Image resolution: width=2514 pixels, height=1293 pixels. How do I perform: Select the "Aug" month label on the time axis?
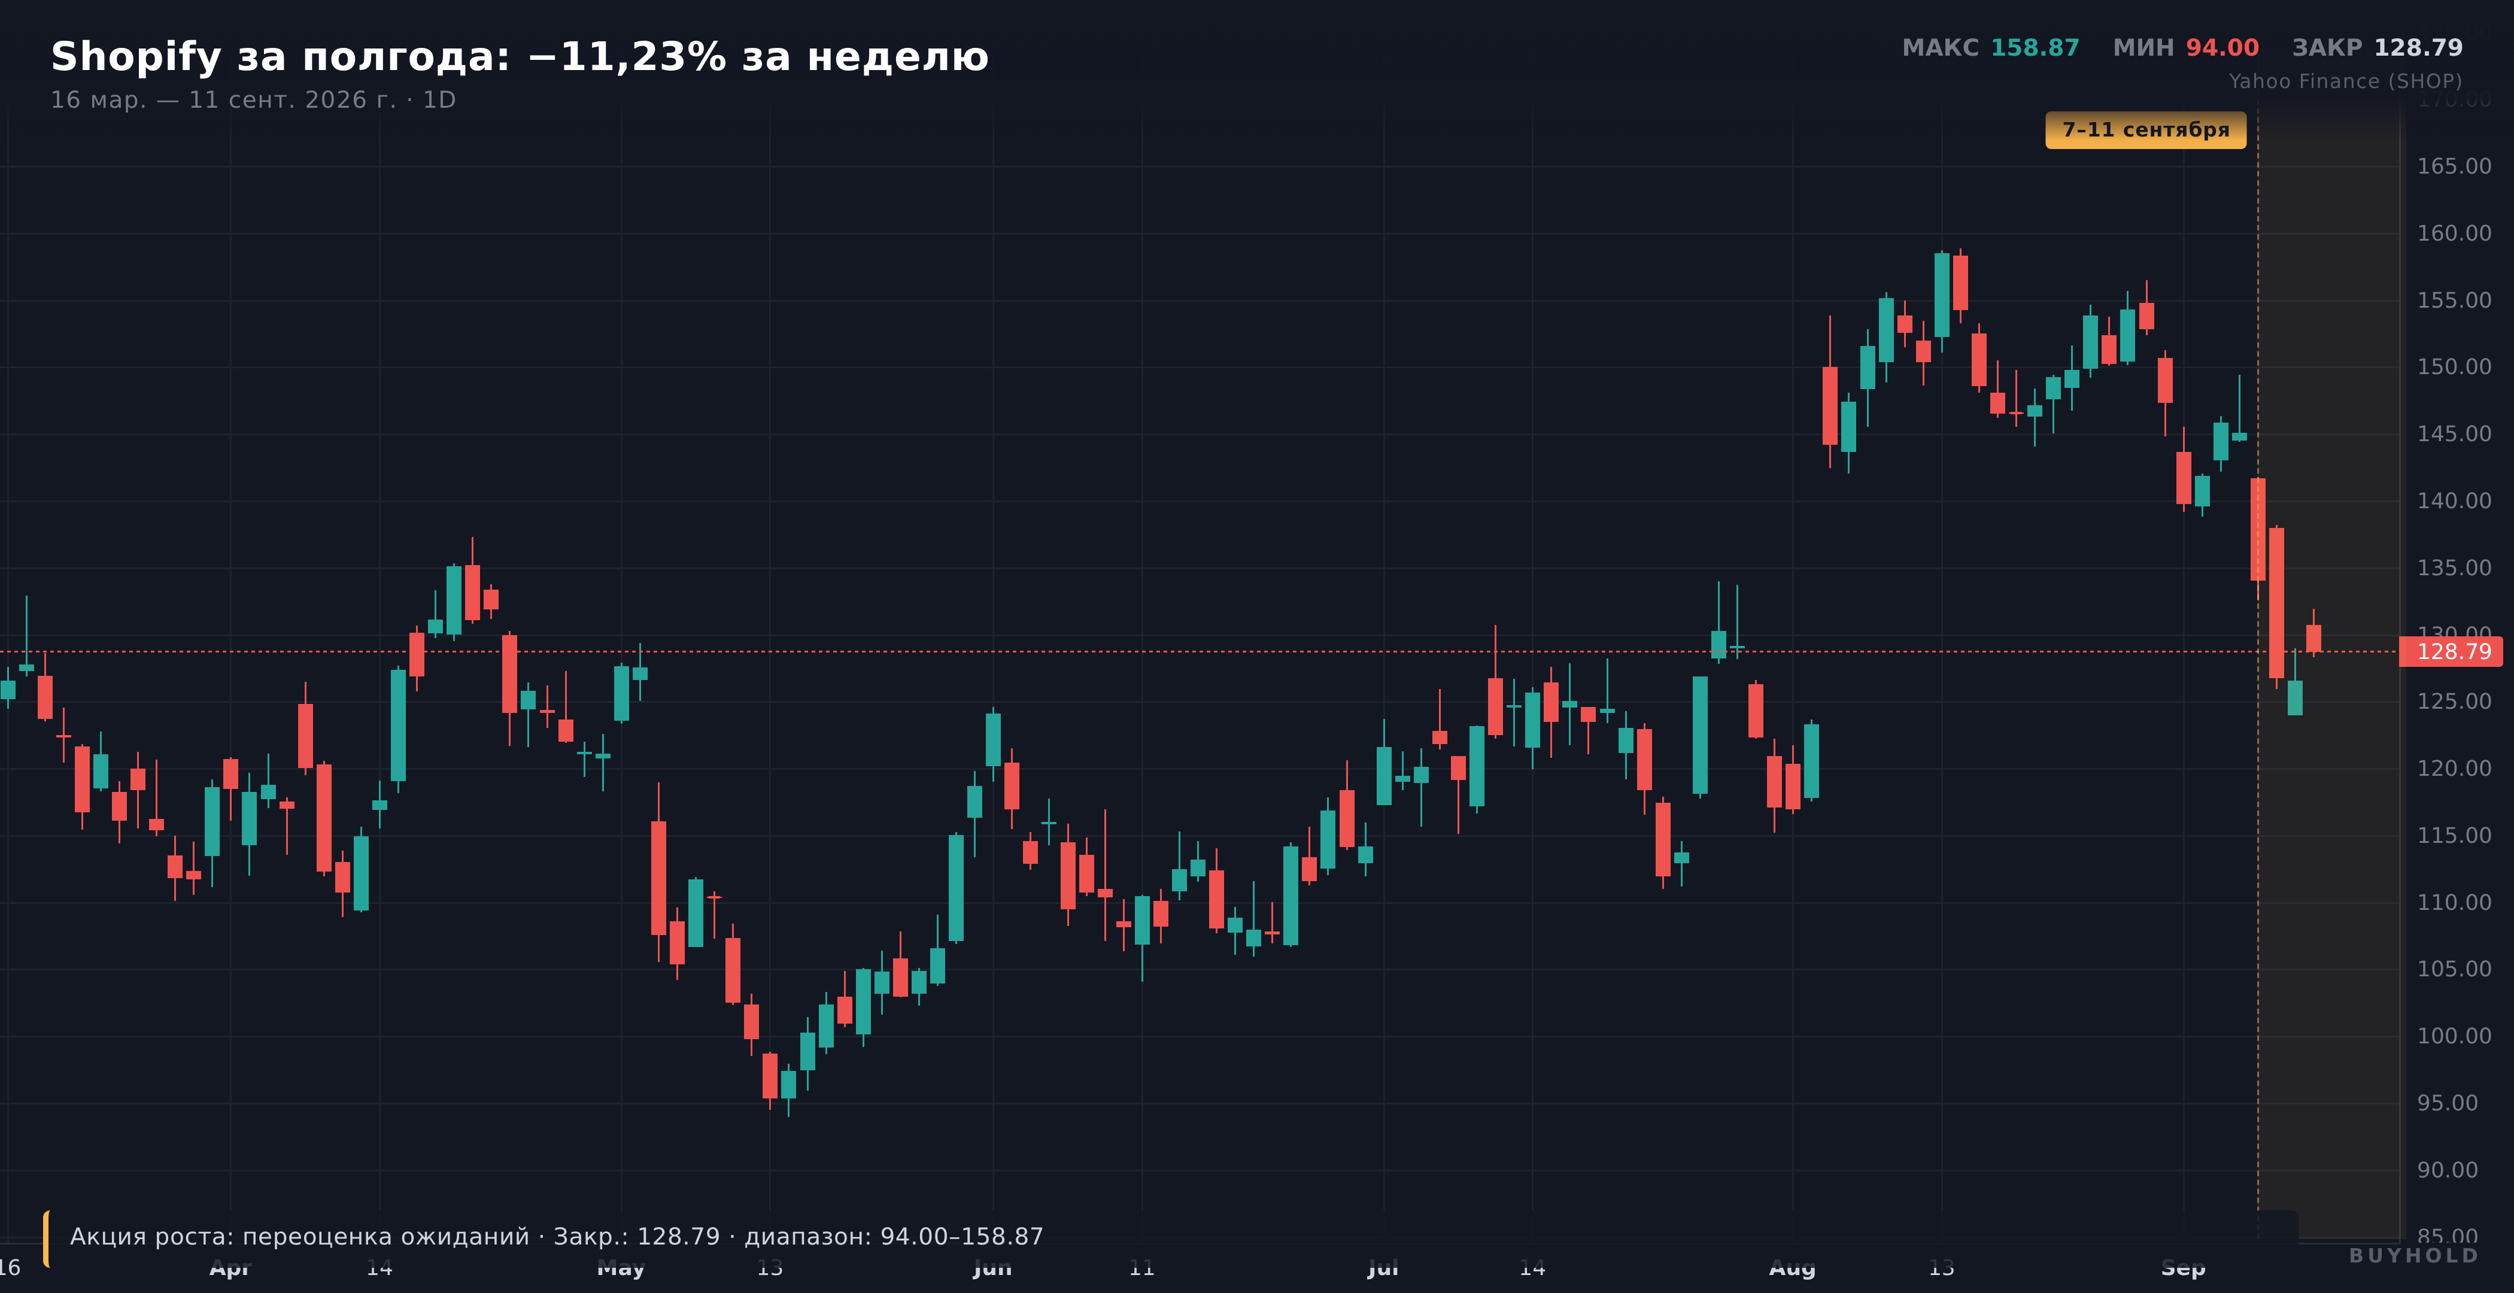(1793, 1268)
